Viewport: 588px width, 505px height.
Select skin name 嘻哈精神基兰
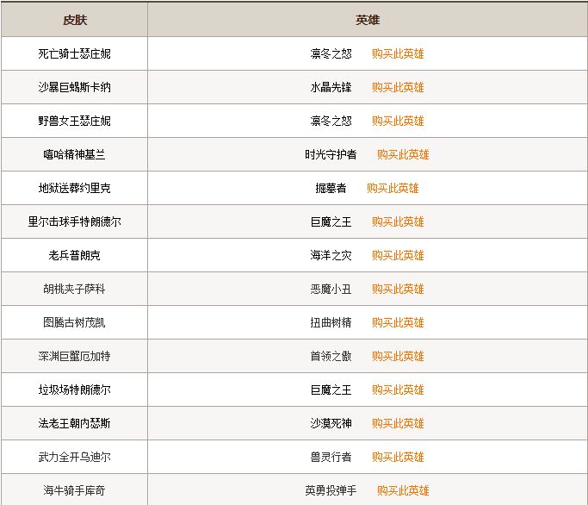click(75, 155)
